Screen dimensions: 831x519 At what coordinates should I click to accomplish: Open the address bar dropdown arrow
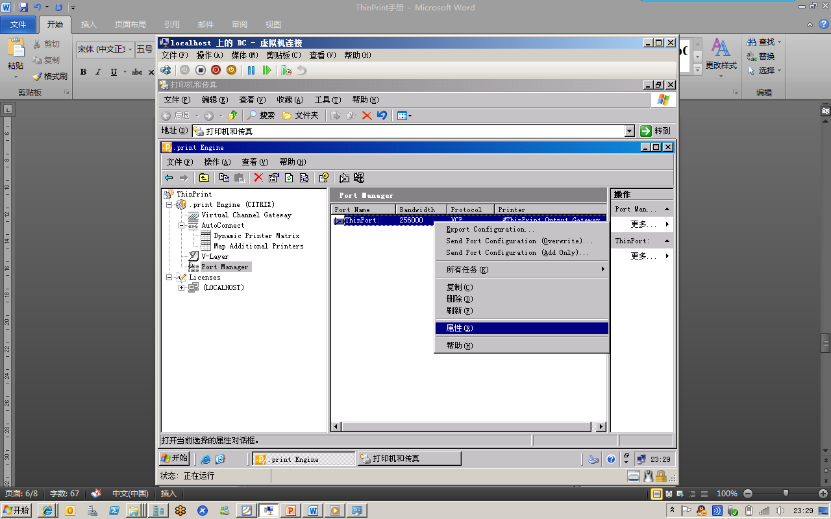pyautogui.click(x=629, y=131)
